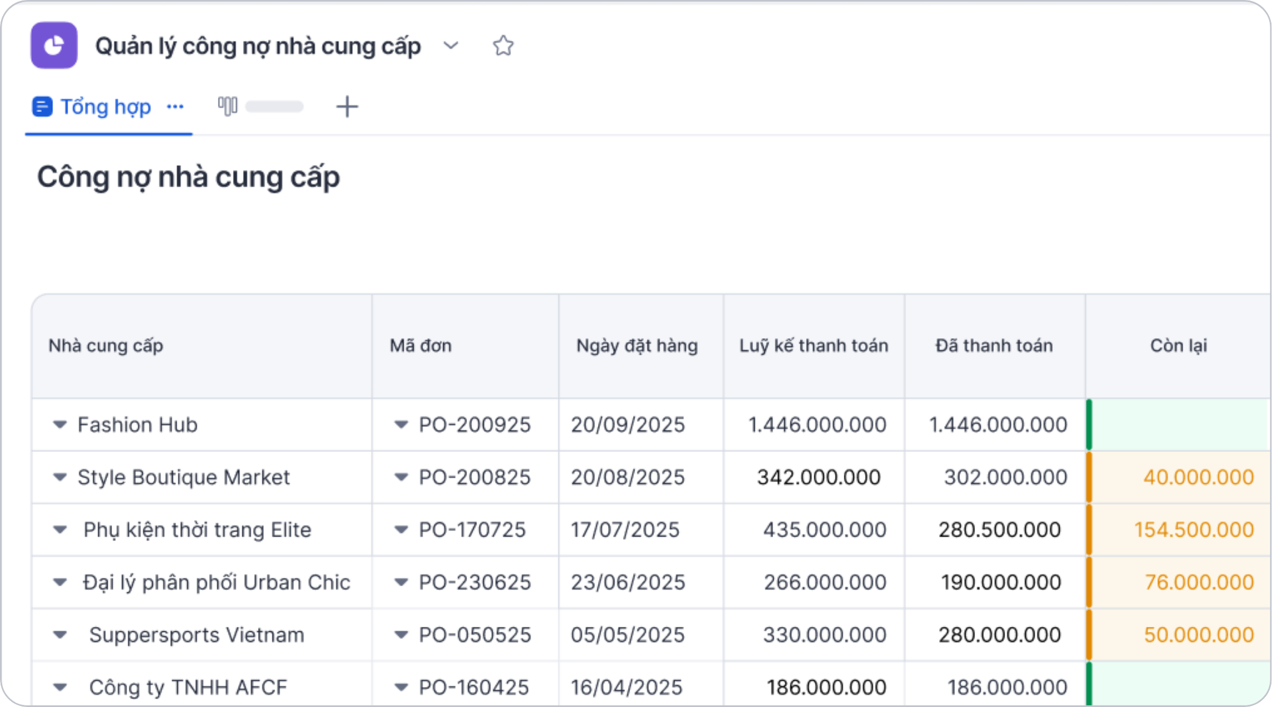The height and width of the screenshot is (707, 1272).
Task: Click the Đã thanh toán column header
Action: pyautogui.click(x=994, y=346)
